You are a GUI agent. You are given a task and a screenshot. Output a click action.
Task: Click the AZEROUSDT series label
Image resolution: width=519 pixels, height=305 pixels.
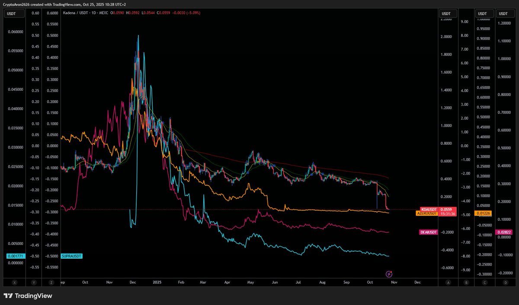coord(427,213)
